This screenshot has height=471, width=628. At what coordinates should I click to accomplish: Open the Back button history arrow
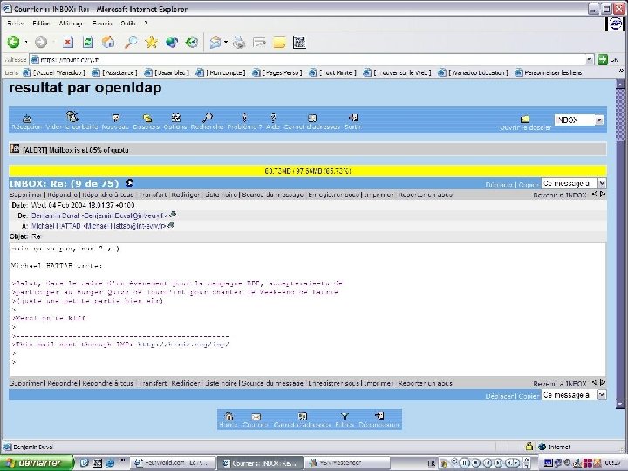point(26,42)
